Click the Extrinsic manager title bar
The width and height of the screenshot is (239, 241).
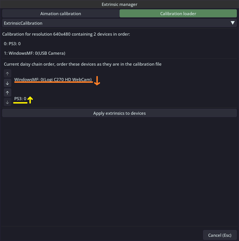119,4
